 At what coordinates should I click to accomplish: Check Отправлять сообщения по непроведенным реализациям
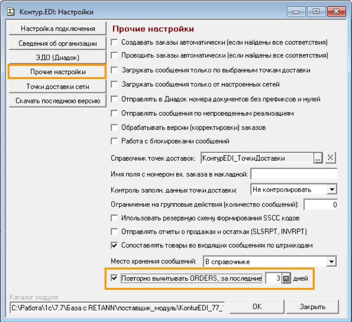click(x=114, y=113)
